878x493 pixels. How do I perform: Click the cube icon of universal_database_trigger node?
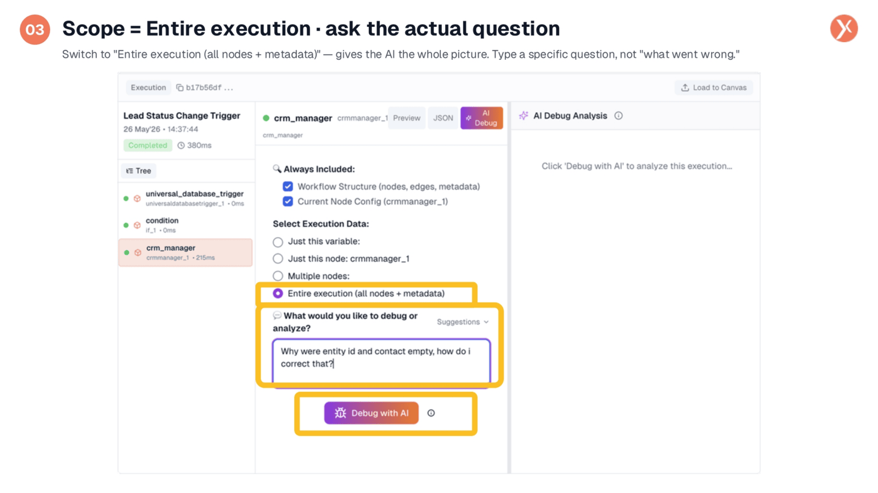coord(137,198)
